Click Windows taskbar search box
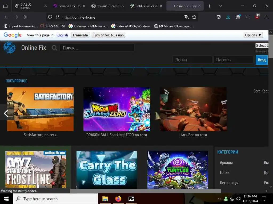273x204 pixels. (x=55, y=199)
